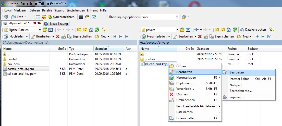Select remote files plus icon
Screen dimensions: 282x126
258,36
